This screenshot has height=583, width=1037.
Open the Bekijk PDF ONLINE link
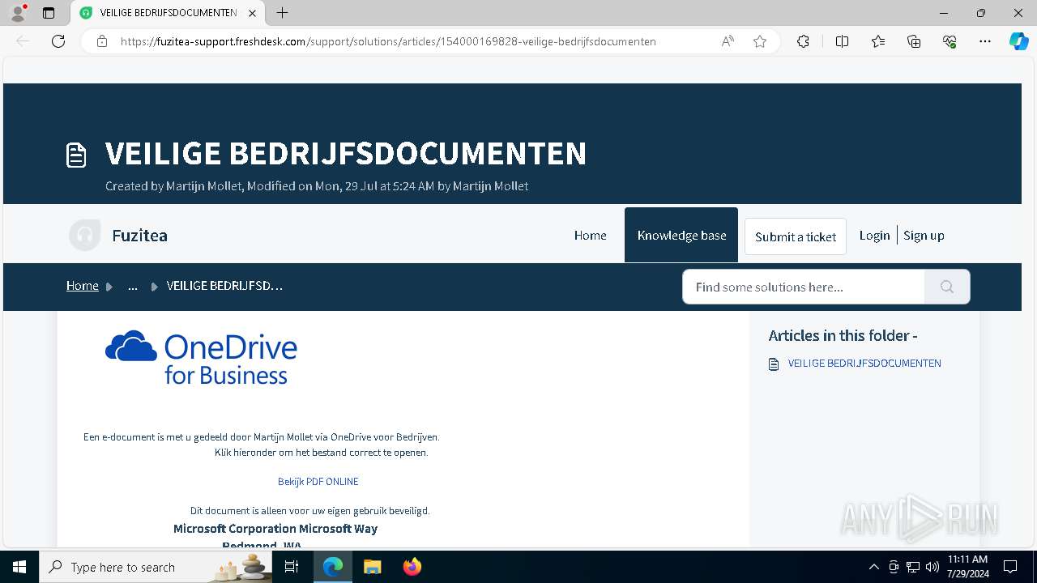pyautogui.click(x=318, y=482)
